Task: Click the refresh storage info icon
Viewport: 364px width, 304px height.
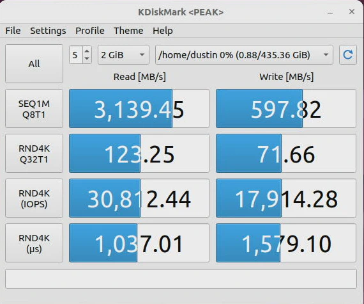Action: click(348, 54)
